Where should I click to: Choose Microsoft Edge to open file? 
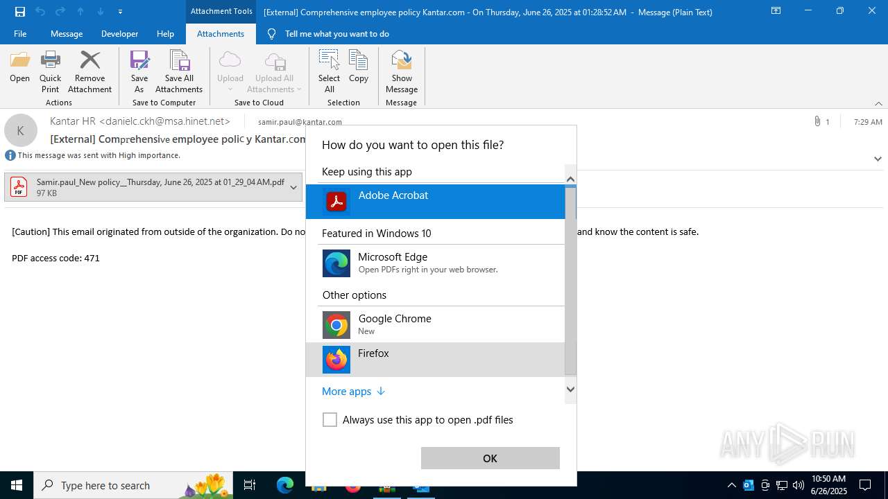tap(436, 263)
